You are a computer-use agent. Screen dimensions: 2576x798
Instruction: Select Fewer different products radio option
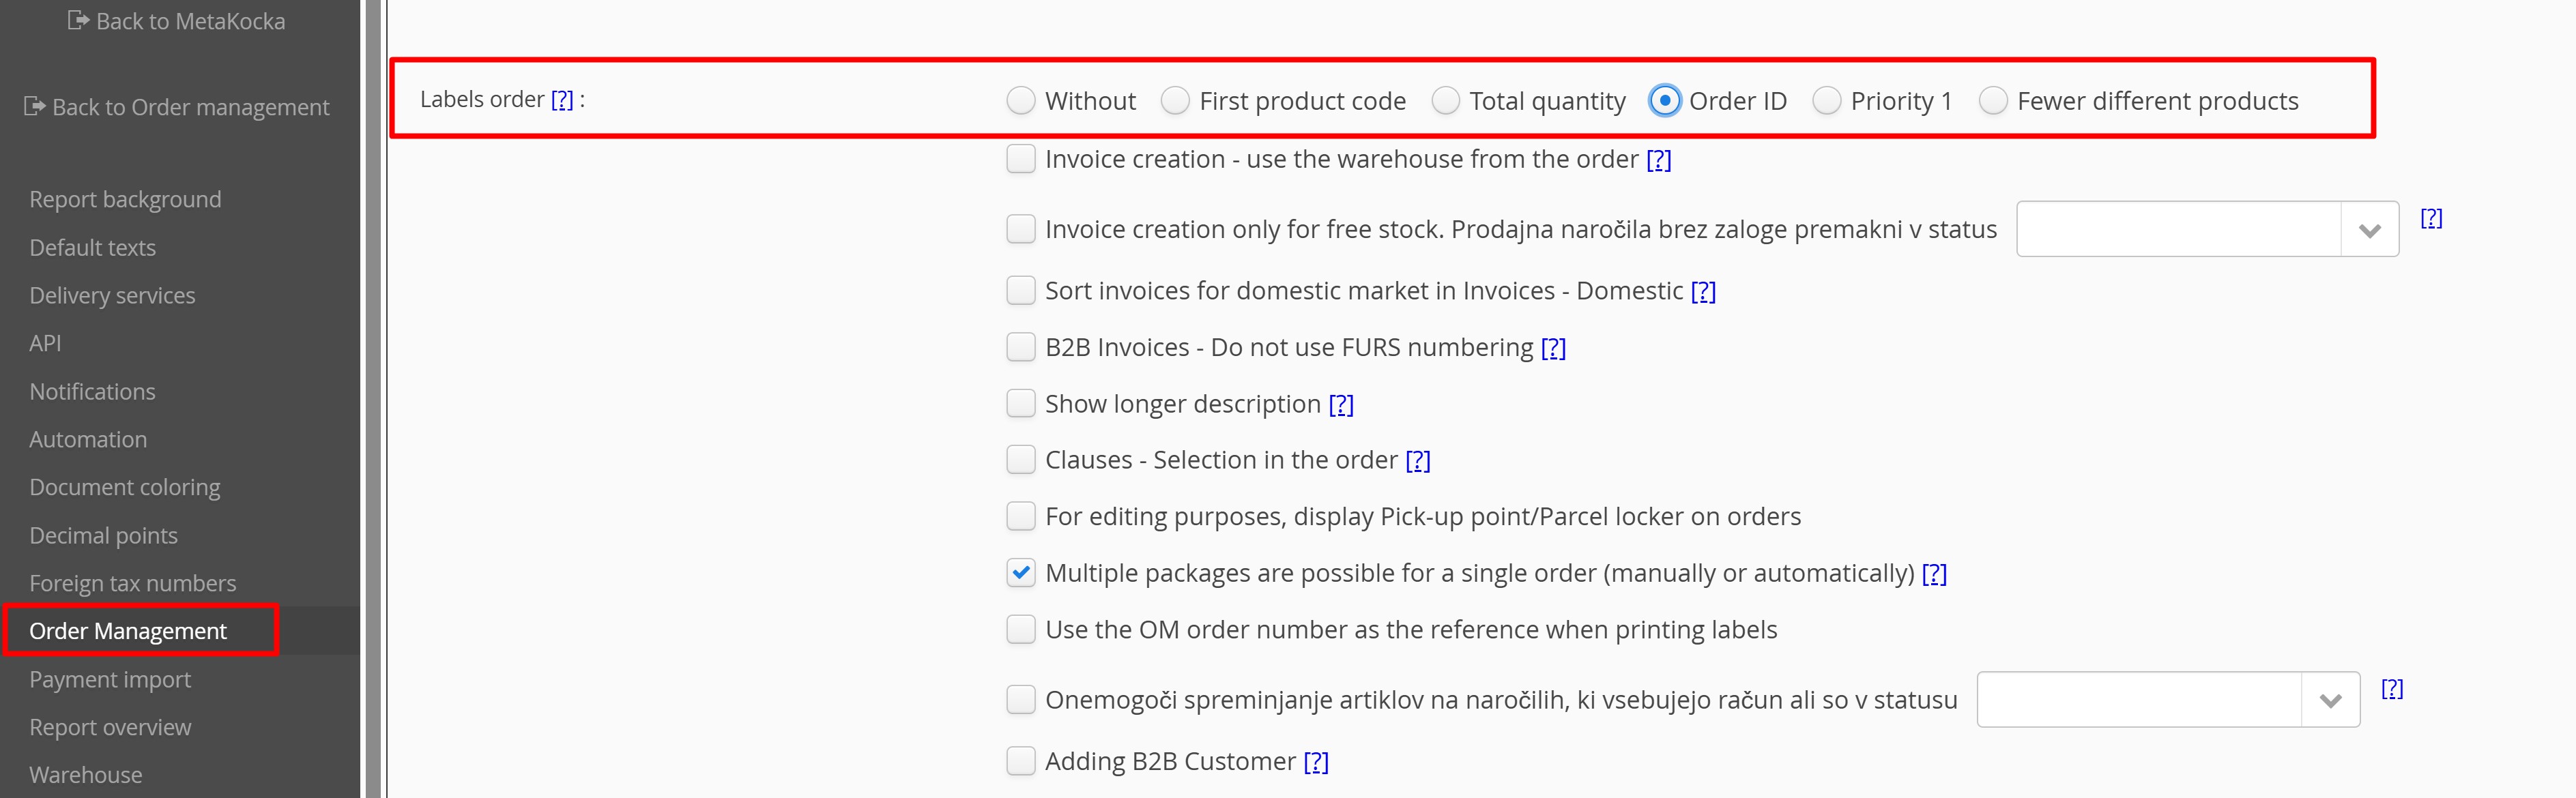point(1993,101)
